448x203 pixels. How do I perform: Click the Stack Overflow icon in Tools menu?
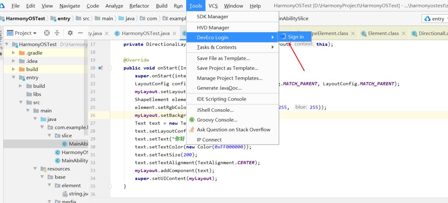[192, 130]
